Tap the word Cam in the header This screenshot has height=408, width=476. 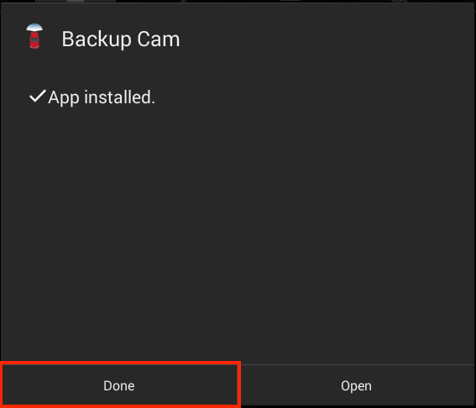pos(159,39)
